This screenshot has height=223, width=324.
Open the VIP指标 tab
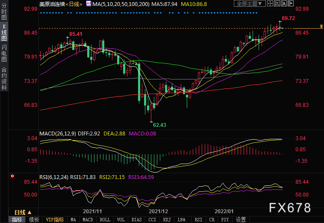55,220
